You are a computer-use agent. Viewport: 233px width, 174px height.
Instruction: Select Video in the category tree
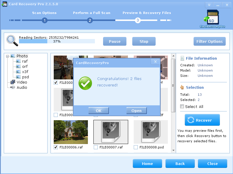click(x=22, y=82)
